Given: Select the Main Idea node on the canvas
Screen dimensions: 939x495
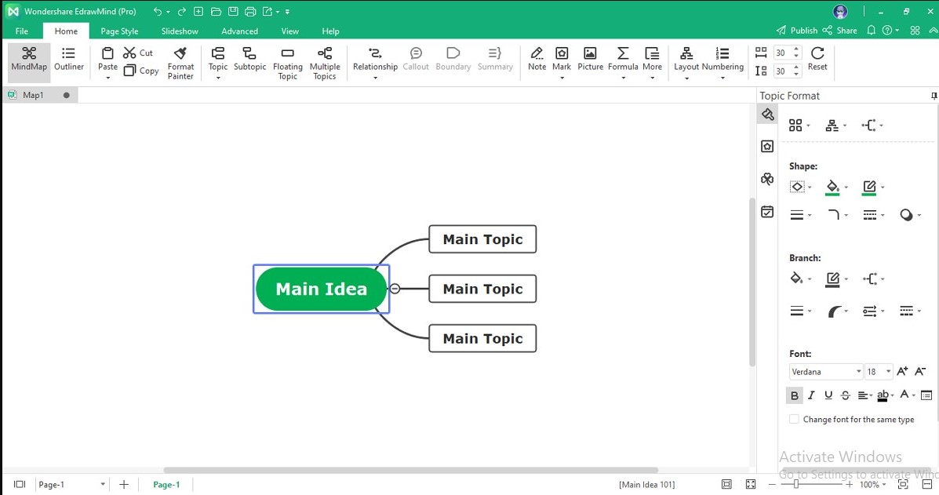Looking at the screenshot, I should click(321, 289).
